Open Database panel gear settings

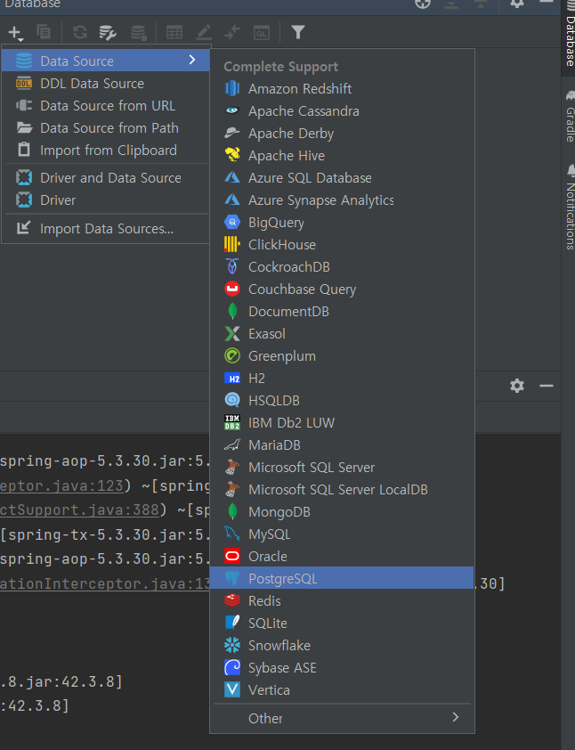tap(516, 4)
